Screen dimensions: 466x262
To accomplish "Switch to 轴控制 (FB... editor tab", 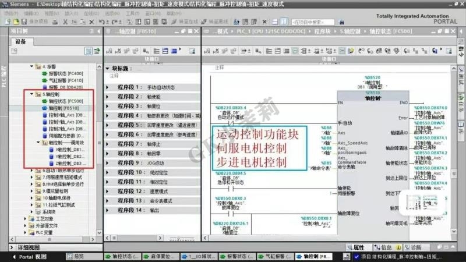I will tap(313, 256).
